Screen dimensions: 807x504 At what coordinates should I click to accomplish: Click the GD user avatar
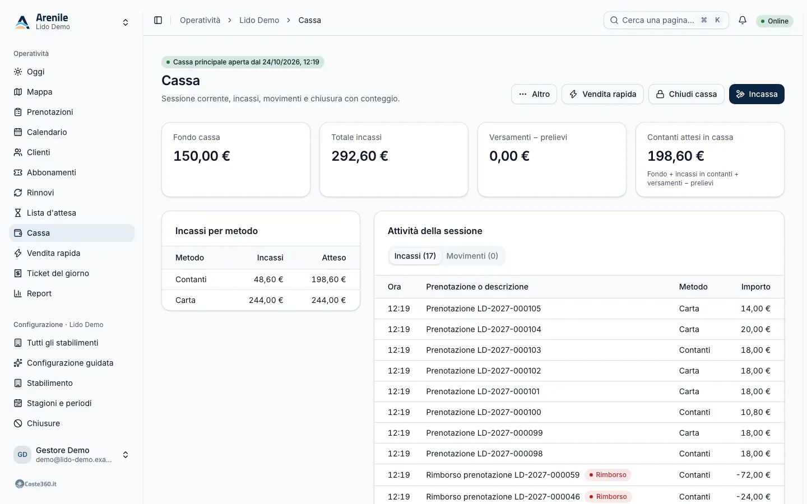pos(22,455)
